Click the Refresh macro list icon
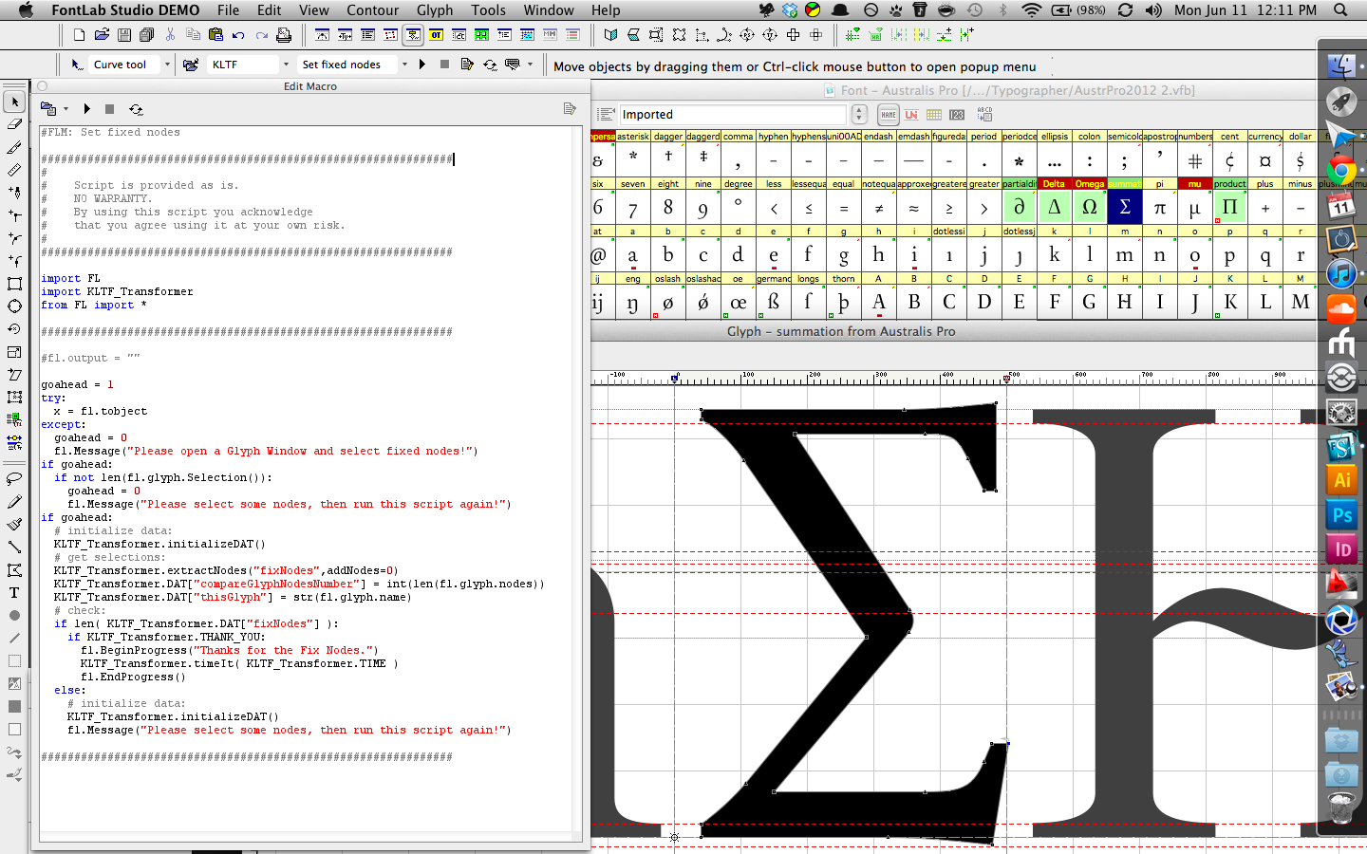The width and height of the screenshot is (1367, 854). [x=135, y=109]
